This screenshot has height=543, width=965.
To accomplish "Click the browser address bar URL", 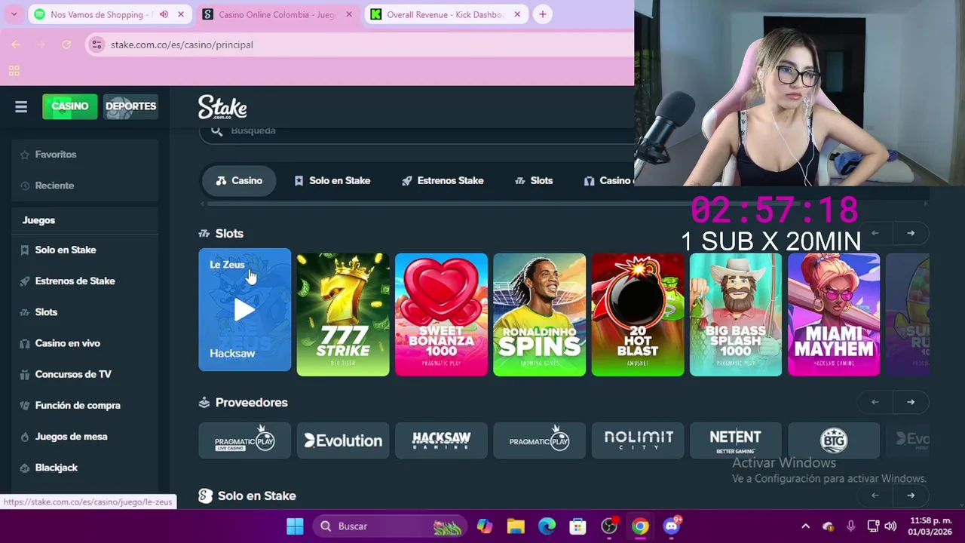I will click(182, 44).
